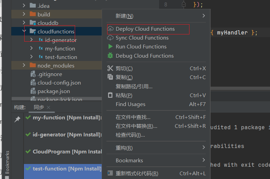Screen dimensions: 270x179
Task: Click the cloudfunctions folder icon
Action: coord(32,31)
